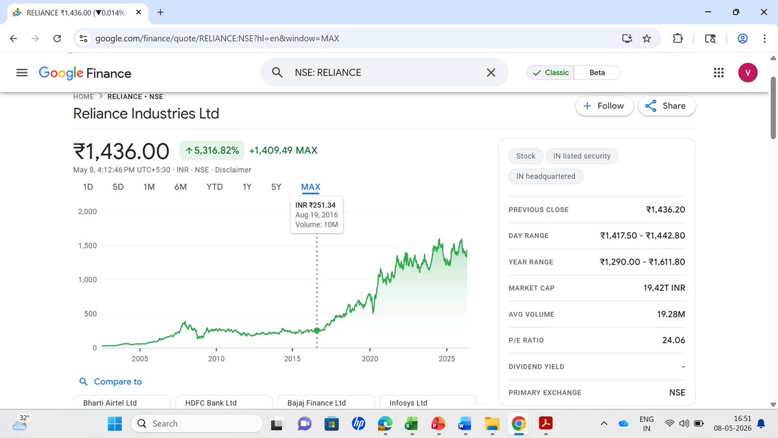This screenshot has width=778, height=438.
Task: Open Excel from the taskbar
Action: point(410,424)
